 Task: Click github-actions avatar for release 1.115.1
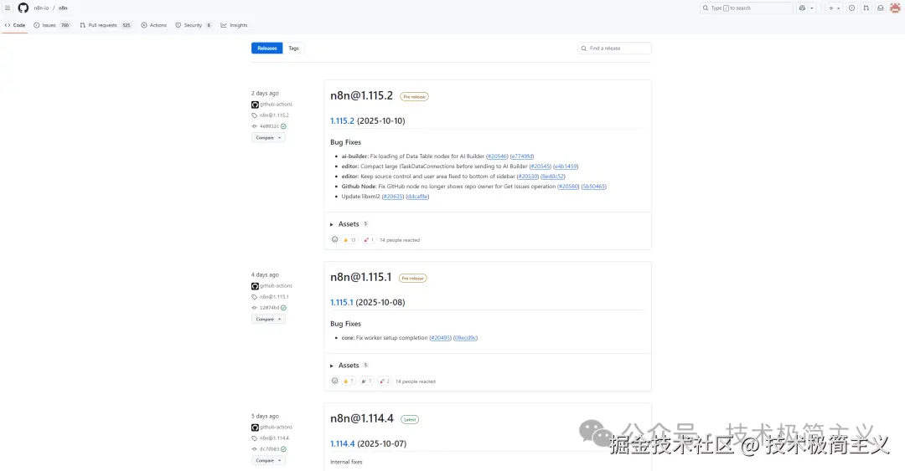tap(255, 286)
